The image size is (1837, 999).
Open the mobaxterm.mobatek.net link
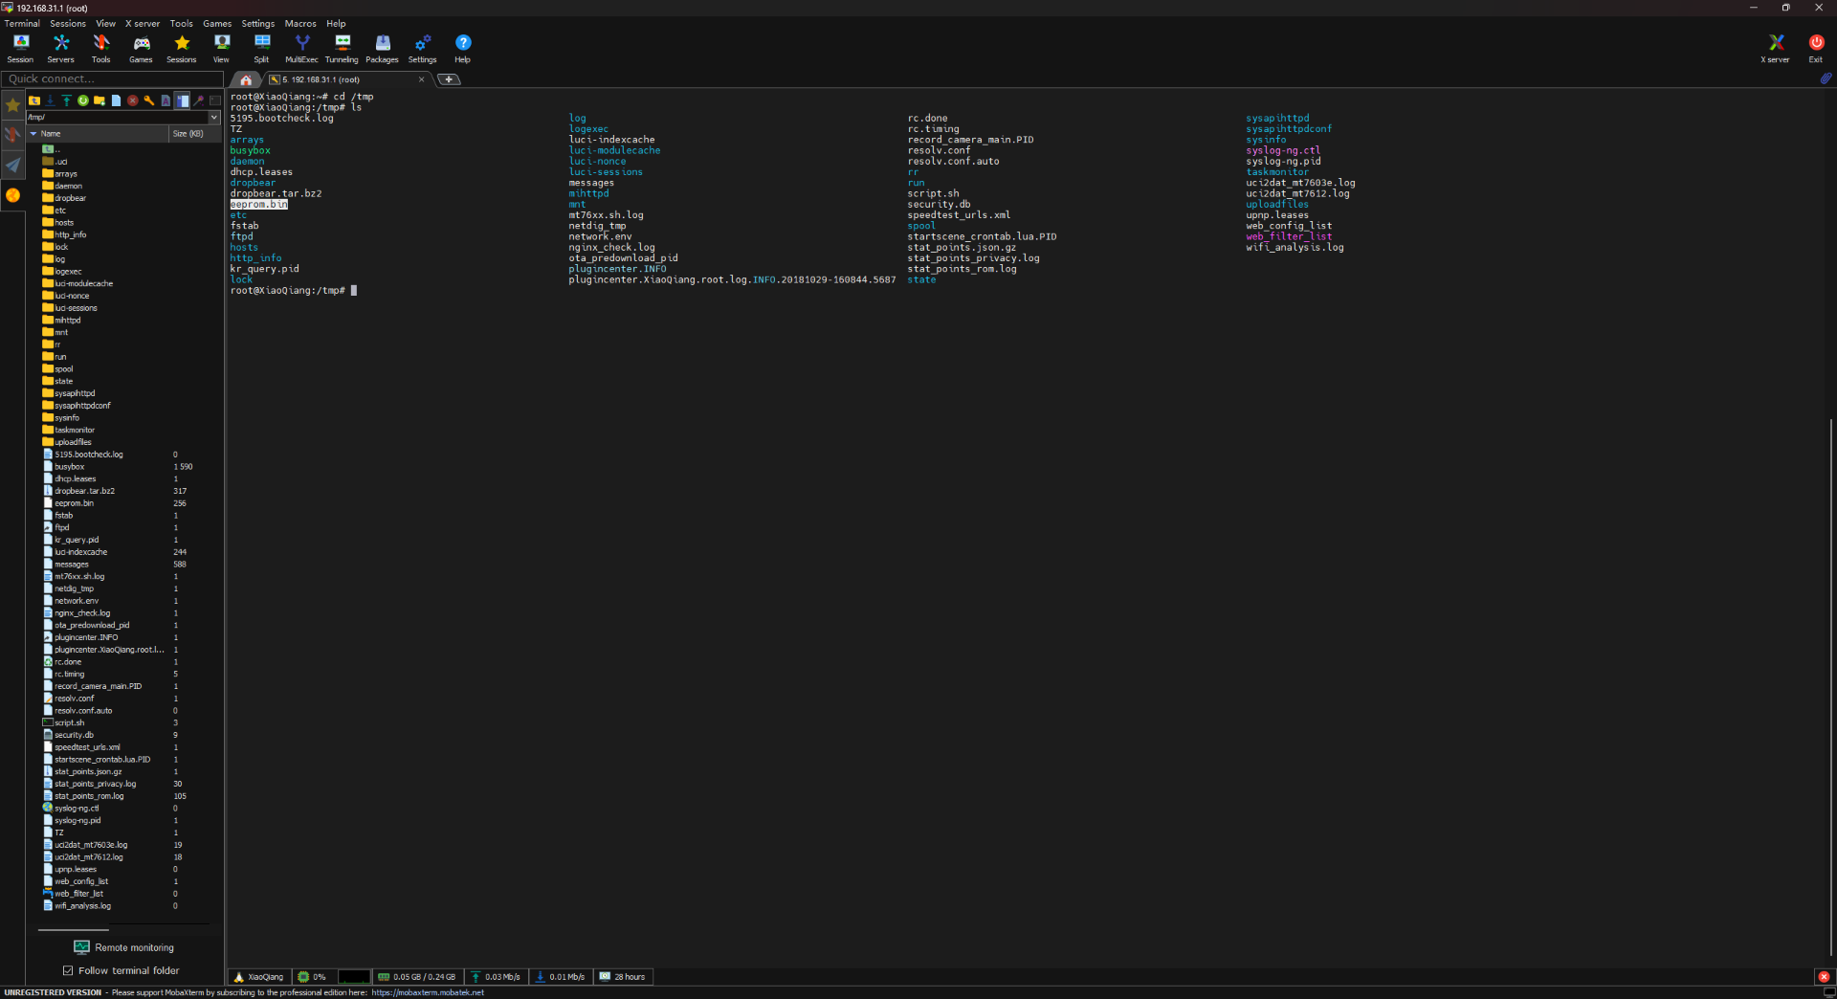[x=428, y=992]
